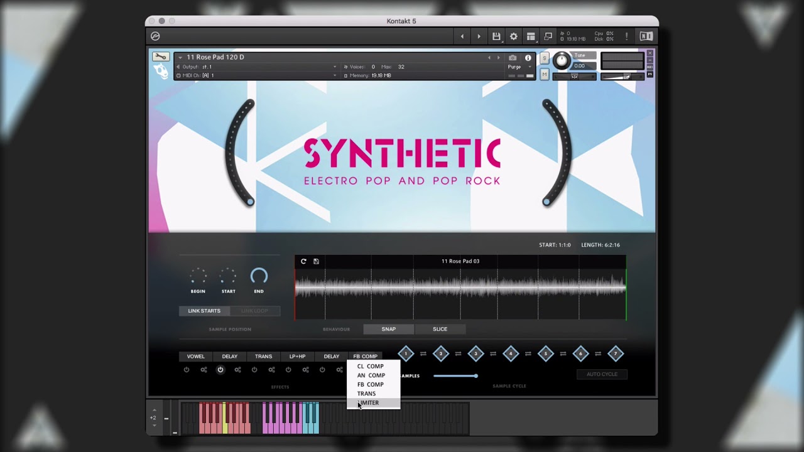Click link arrows between samples 1 and 2

(423, 354)
